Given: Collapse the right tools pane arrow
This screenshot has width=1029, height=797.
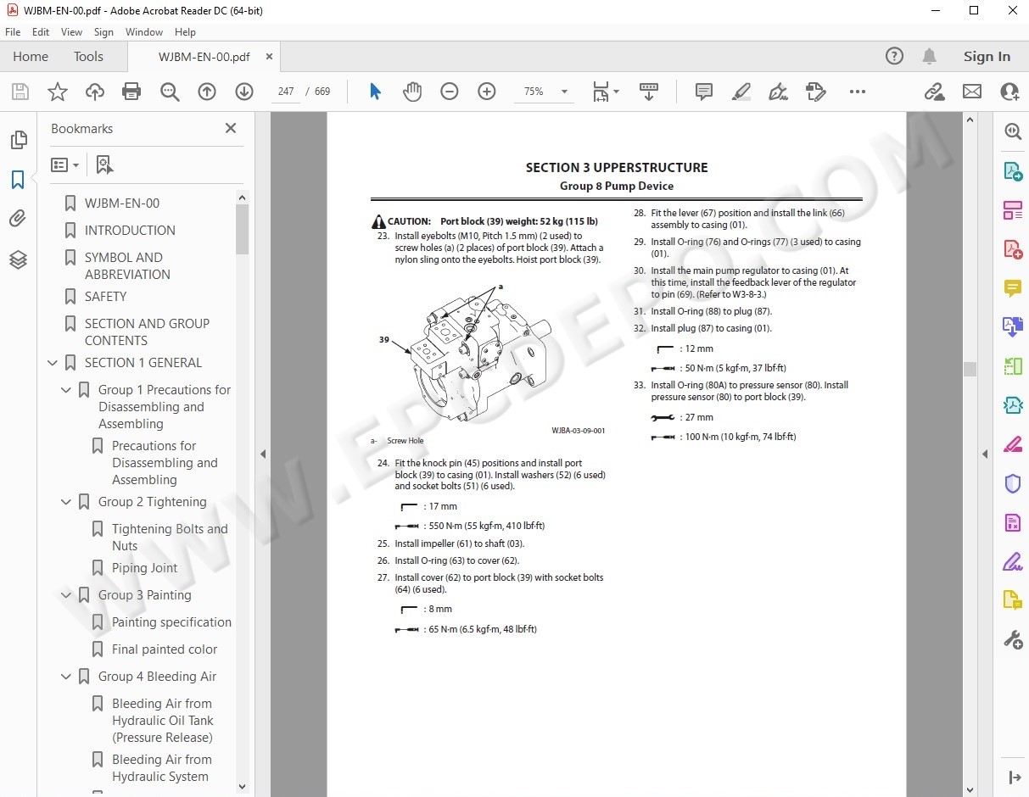Looking at the screenshot, I should pyautogui.click(x=985, y=454).
